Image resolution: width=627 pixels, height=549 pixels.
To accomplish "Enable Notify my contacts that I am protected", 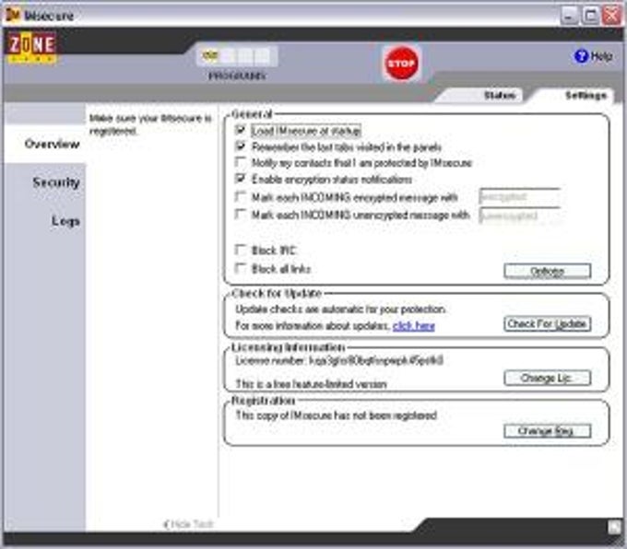I will pos(241,162).
